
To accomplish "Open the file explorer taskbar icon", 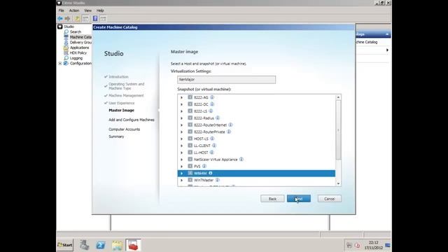I will [x=117, y=245].
